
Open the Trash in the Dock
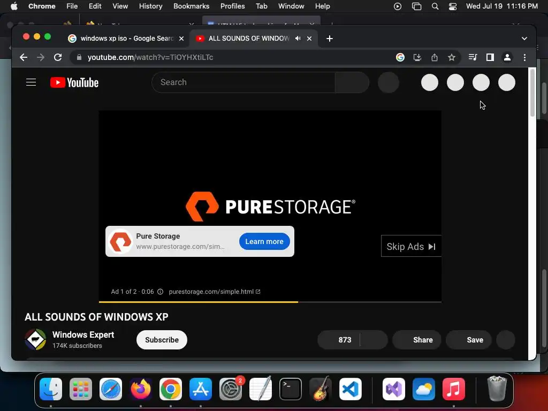point(497,389)
